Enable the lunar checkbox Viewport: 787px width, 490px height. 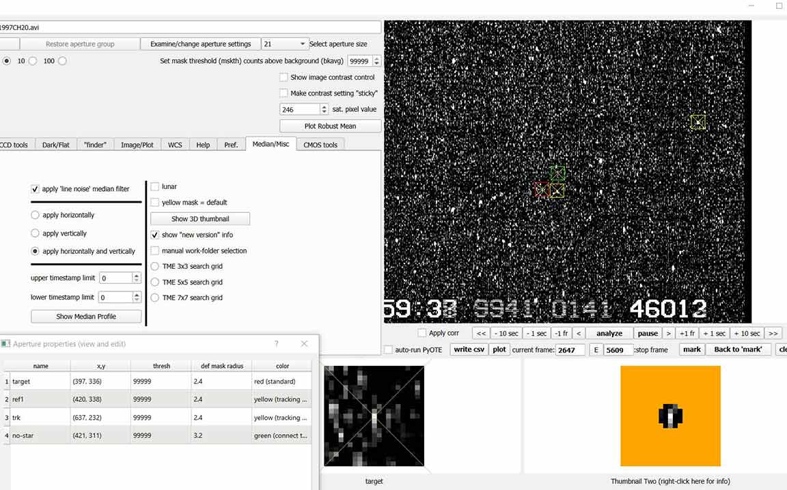pyautogui.click(x=155, y=186)
